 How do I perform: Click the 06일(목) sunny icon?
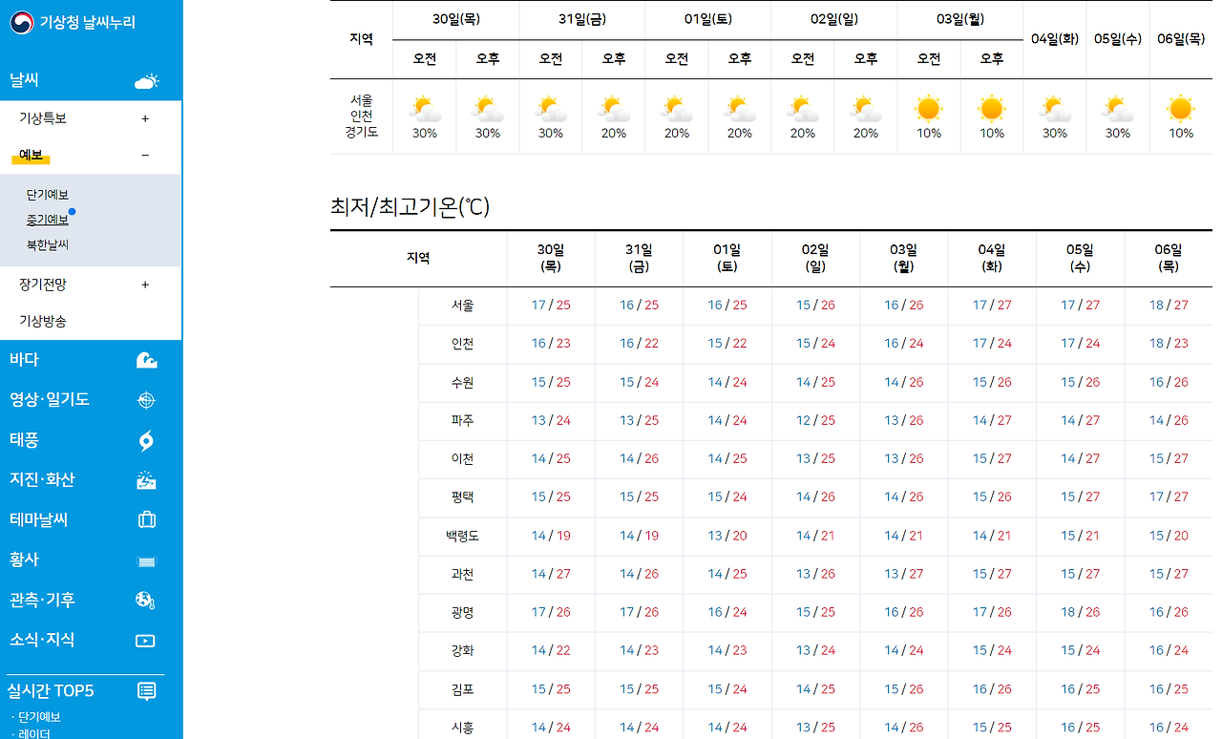1181,109
